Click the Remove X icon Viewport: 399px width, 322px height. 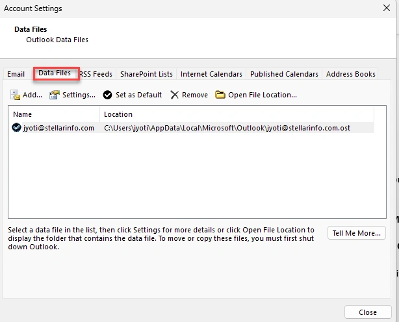coord(175,95)
